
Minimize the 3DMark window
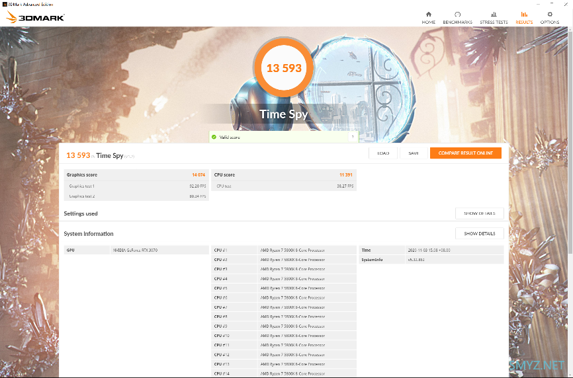tap(539, 4)
